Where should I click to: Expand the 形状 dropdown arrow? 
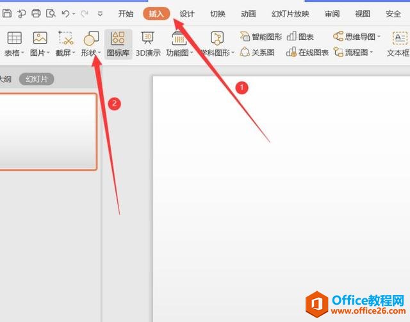[x=99, y=53]
